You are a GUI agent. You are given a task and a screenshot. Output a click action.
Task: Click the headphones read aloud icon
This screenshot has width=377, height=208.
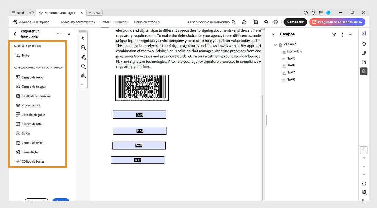244,22
